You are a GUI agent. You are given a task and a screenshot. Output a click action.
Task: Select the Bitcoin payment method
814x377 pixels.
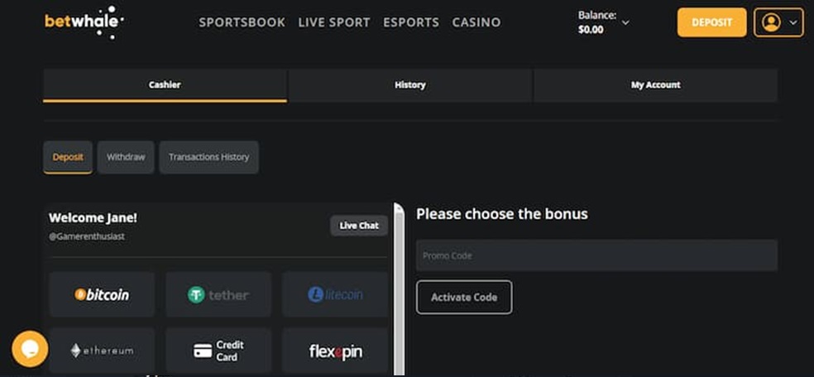pos(102,294)
